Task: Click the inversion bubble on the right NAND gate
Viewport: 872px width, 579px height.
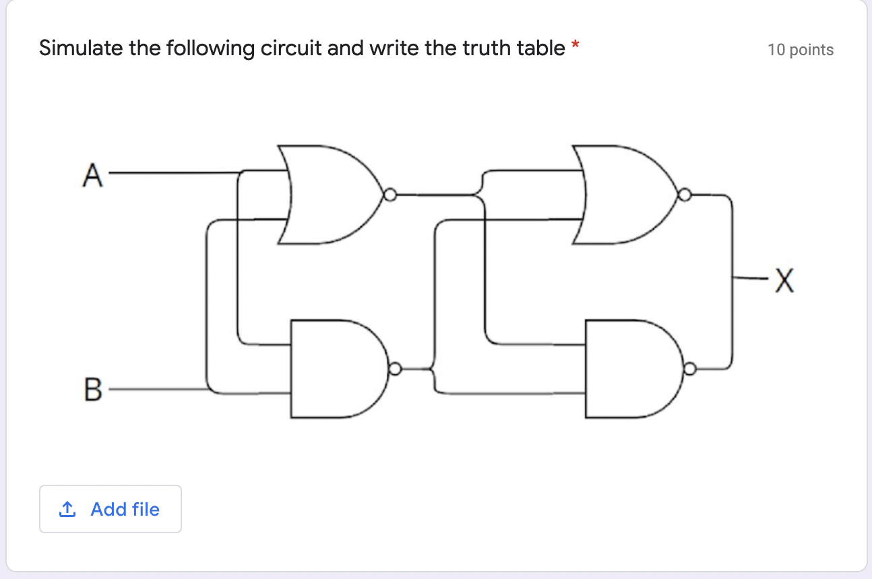Action: [690, 369]
